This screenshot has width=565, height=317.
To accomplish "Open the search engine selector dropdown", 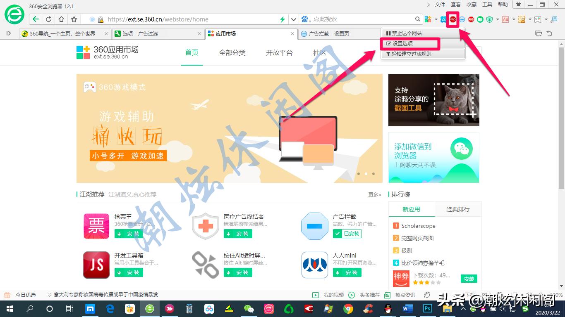I will pyautogui.click(x=305, y=19).
